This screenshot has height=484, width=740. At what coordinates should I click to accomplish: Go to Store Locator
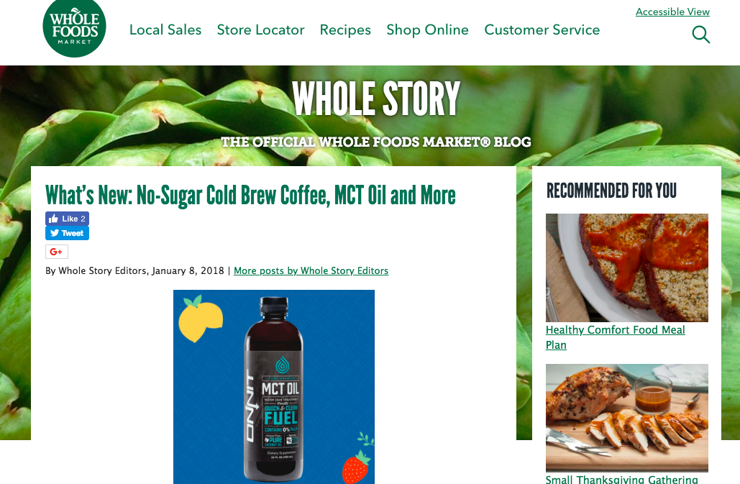(x=260, y=29)
